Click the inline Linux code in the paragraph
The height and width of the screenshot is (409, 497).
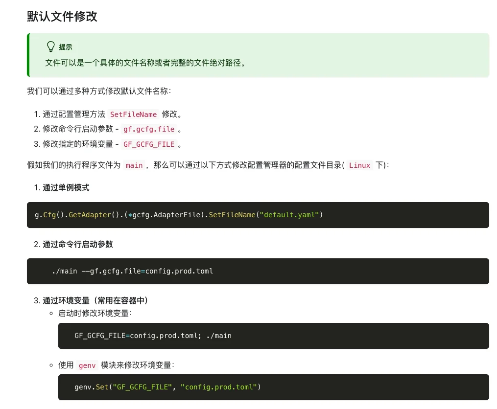(x=359, y=165)
